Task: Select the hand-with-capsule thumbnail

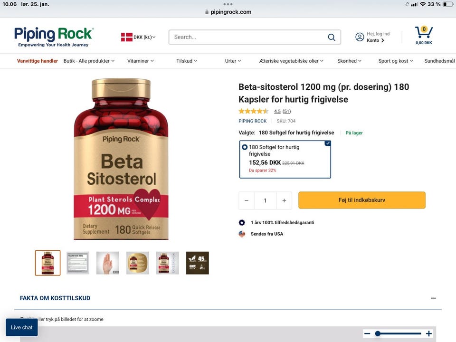Action: point(108,263)
